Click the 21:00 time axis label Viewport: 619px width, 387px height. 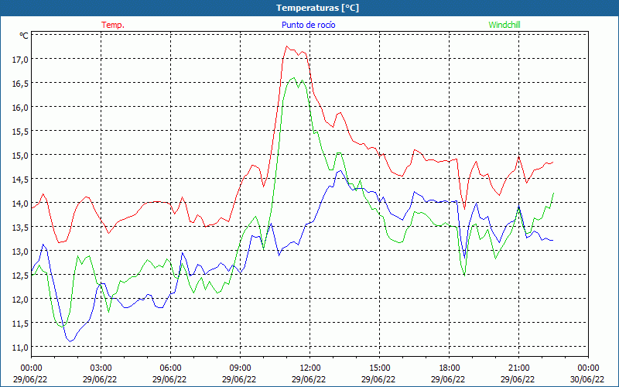pyautogui.click(x=518, y=368)
